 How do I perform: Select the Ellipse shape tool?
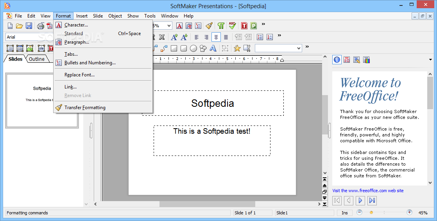tap(193, 48)
